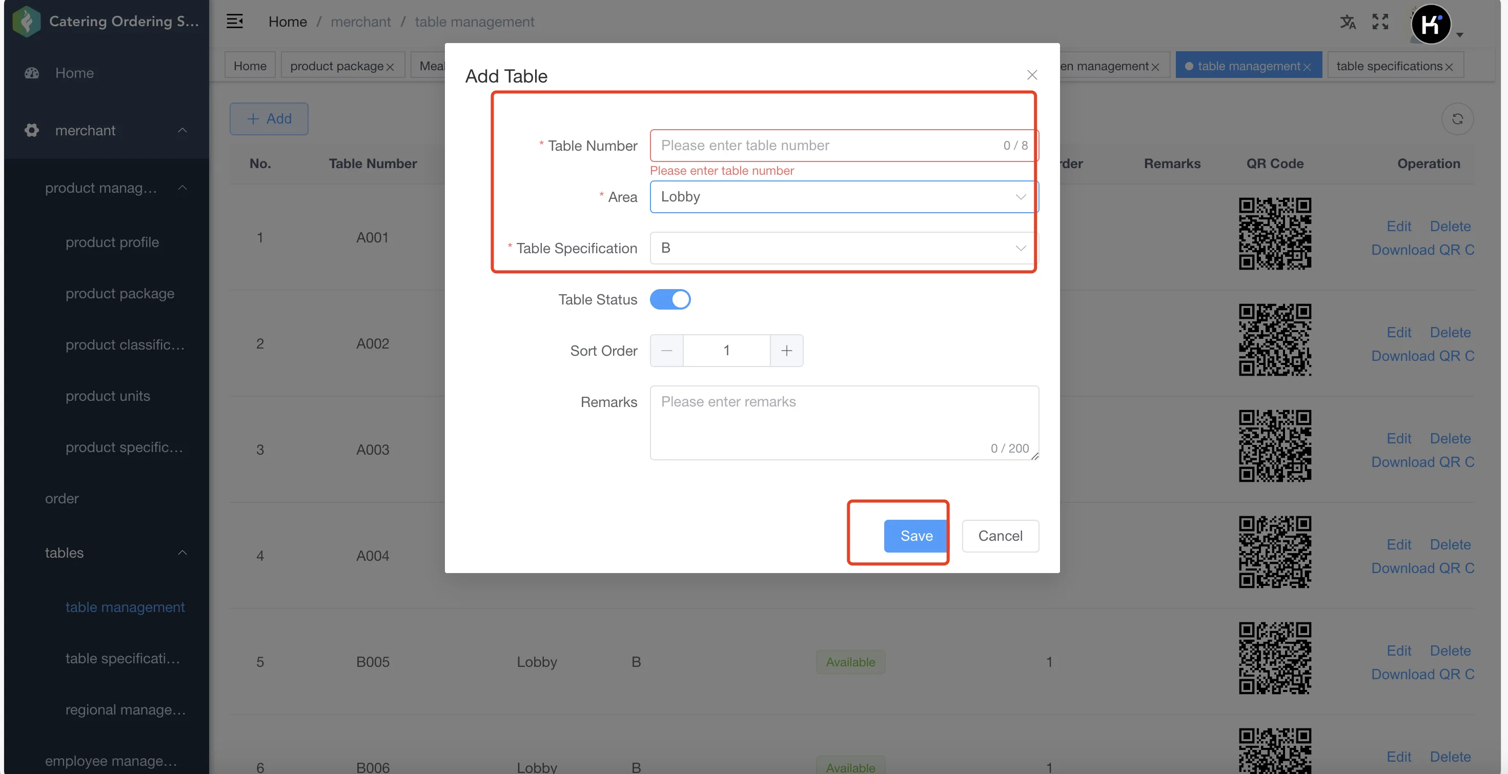Open the language translation icon
The height and width of the screenshot is (774, 1508).
[1348, 22]
